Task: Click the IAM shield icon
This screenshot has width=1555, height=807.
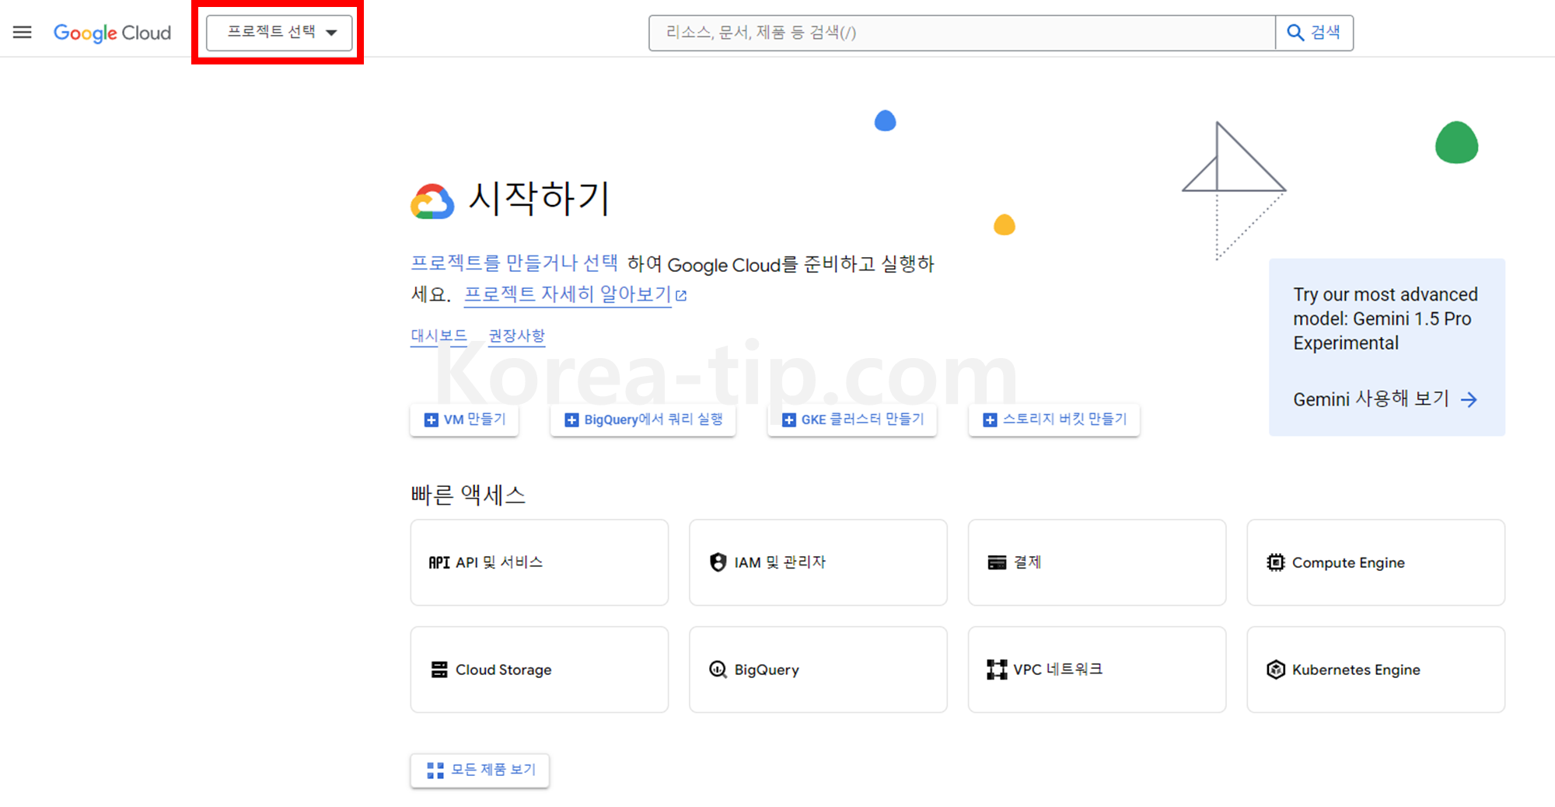Action: [x=718, y=562]
